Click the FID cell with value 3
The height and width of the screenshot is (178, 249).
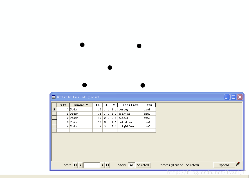click(63, 122)
